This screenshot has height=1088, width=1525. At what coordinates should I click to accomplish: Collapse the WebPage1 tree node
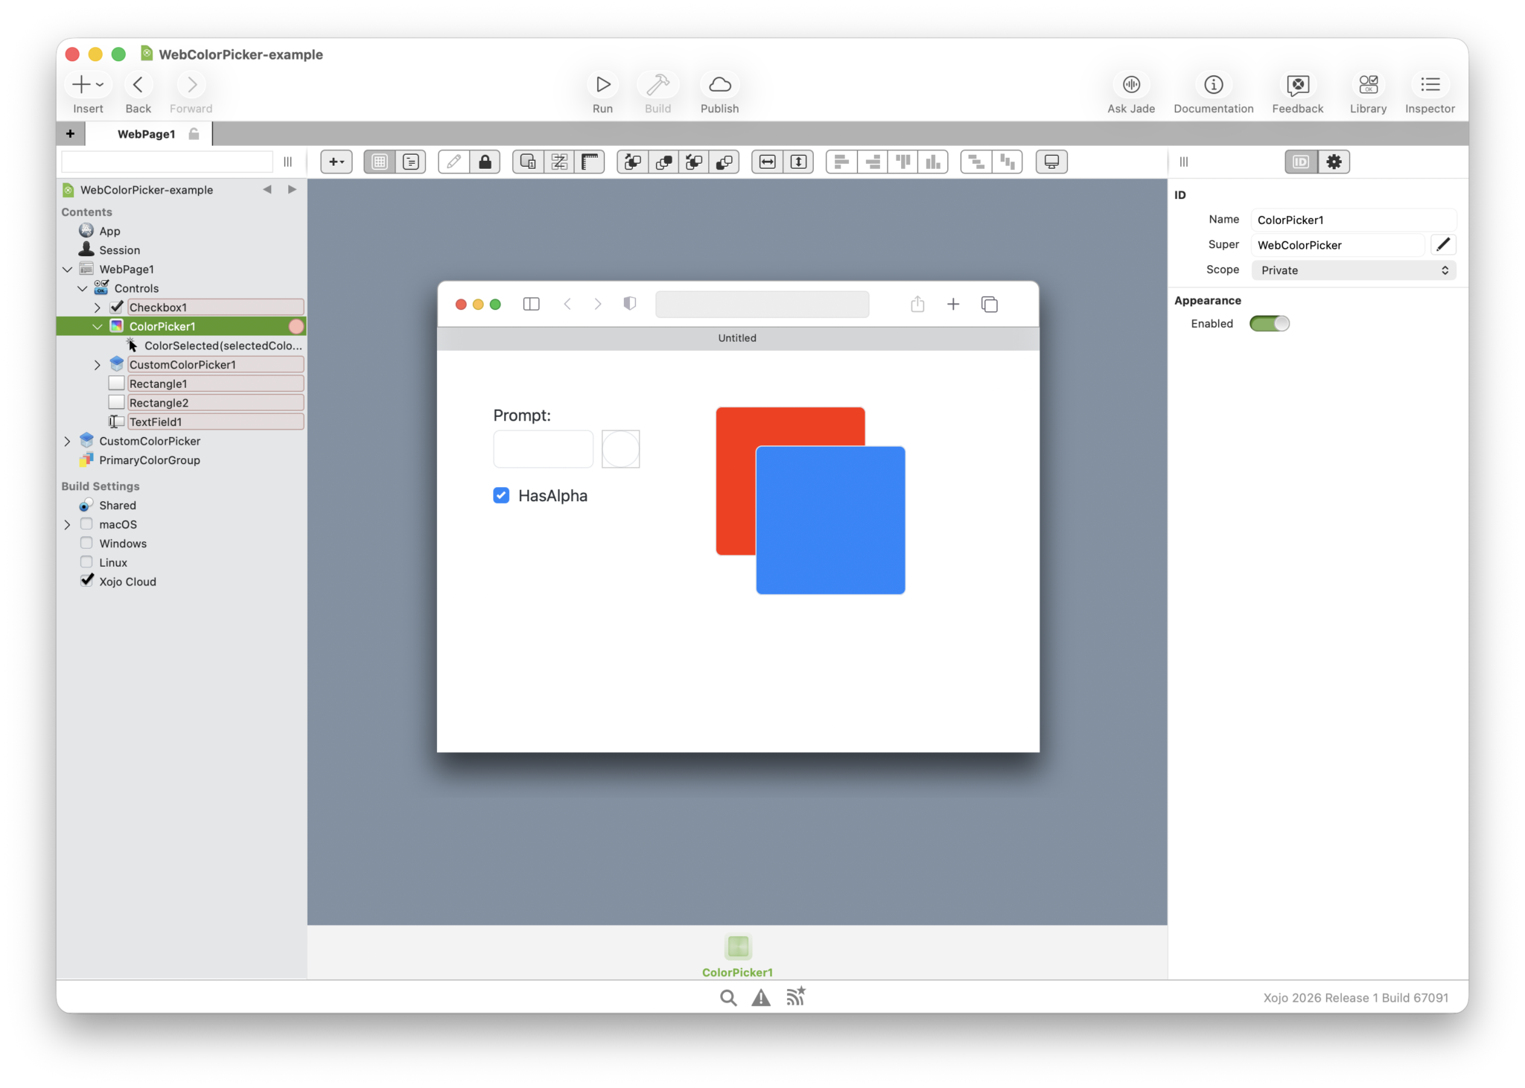(68, 270)
